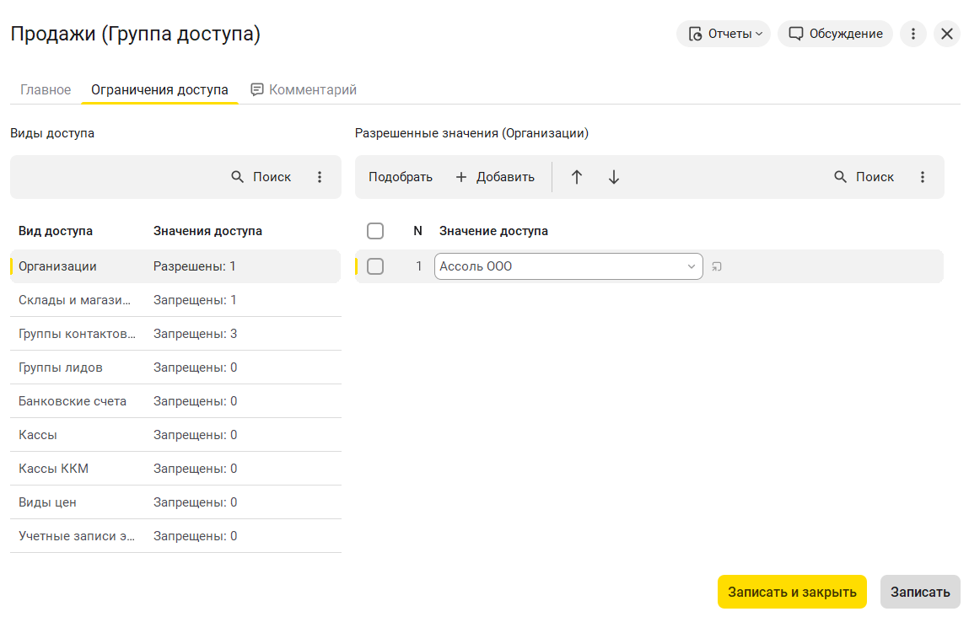Screen dimensions: 969x617
Task: Click the Добавить button
Action: (495, 177)
